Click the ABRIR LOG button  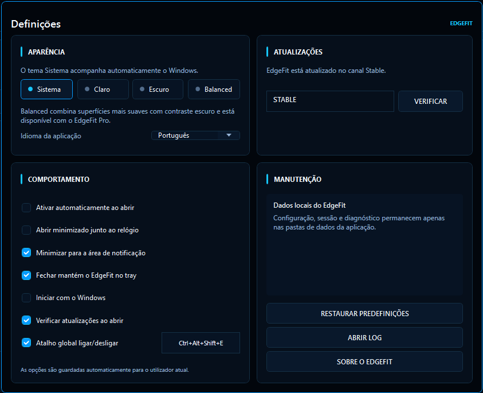click(x=364, y=337)
